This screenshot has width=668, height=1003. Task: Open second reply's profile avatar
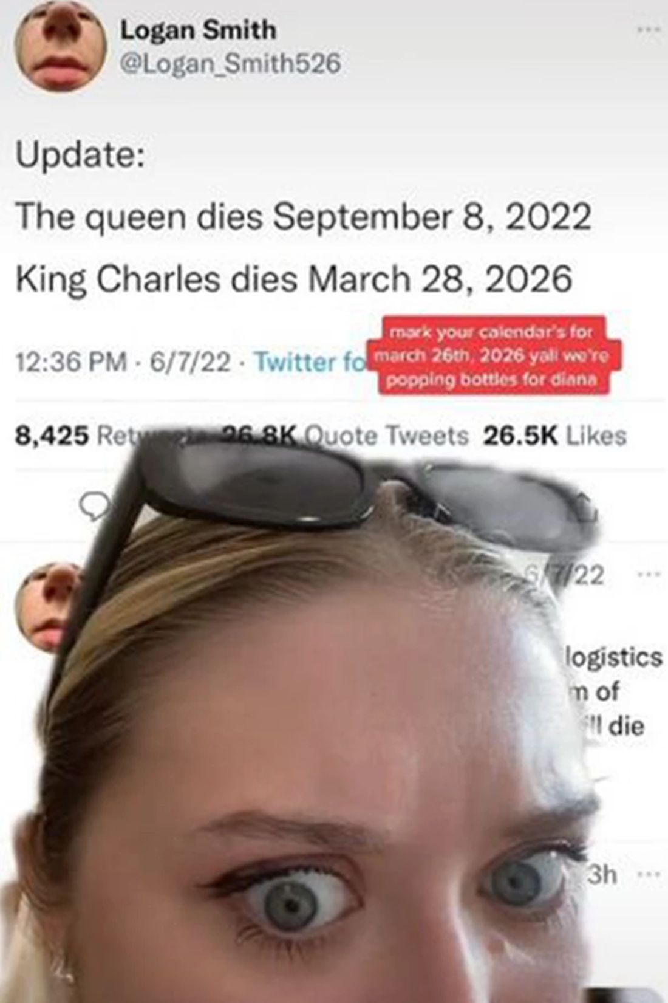tap(49, 606)
